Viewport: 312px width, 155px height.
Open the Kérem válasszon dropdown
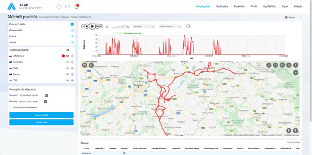[171, 26]
